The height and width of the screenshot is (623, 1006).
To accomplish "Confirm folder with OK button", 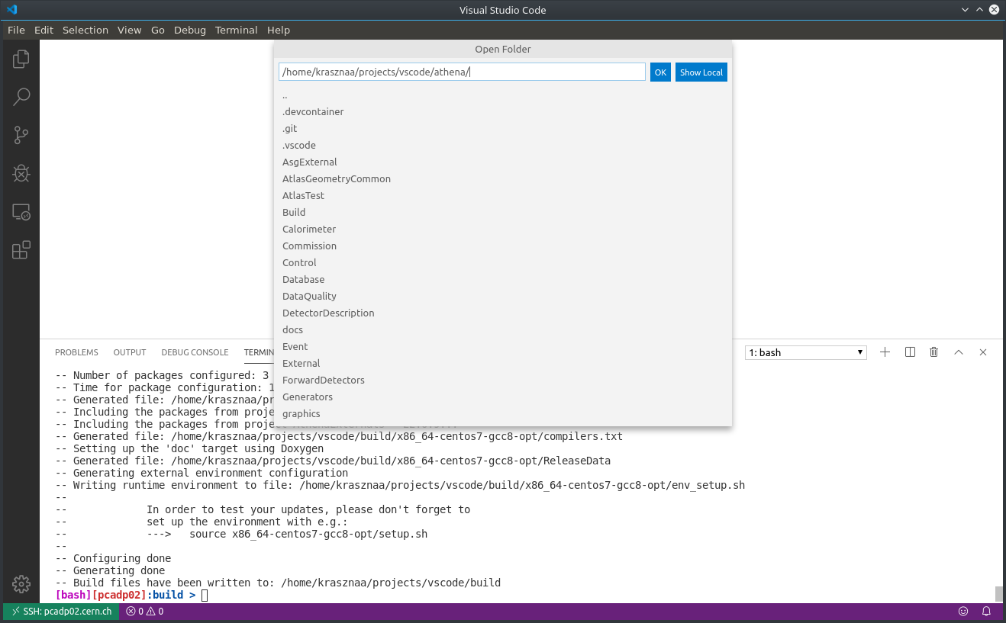I will pyautogui.click(x=660, y=72).
